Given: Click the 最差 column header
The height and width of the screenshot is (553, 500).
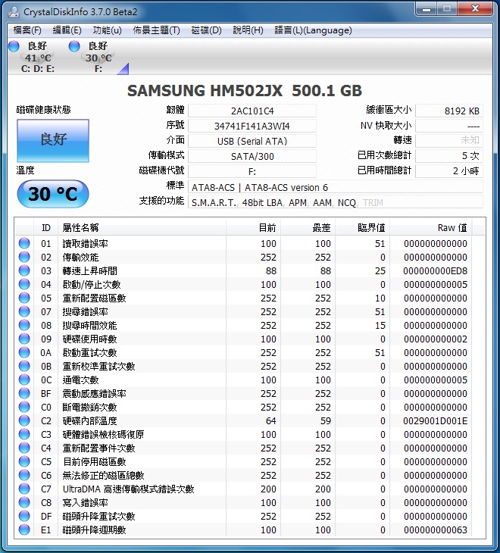Looking at the screenshot, I should [x=308, y=228].
